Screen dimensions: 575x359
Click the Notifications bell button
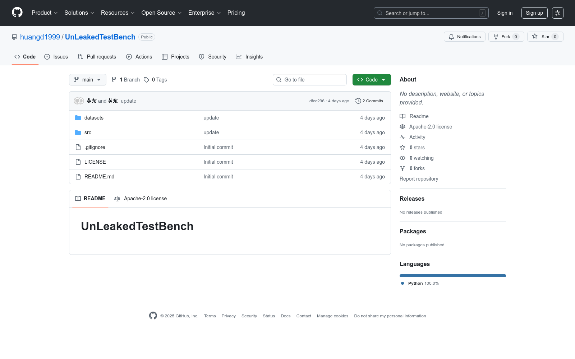[465, 37]
